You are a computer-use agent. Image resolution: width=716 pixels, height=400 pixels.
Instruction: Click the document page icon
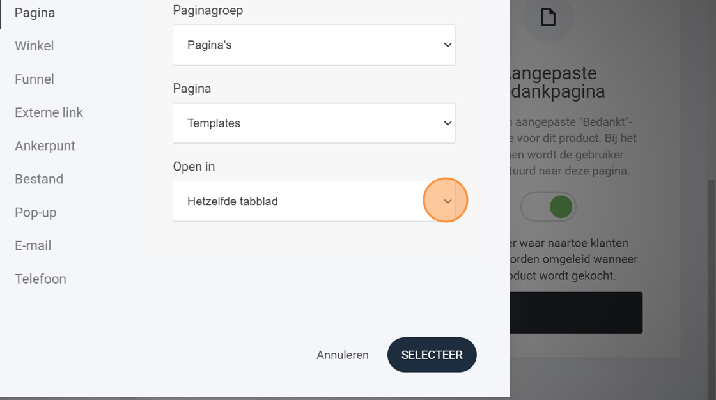pos(548,17)
